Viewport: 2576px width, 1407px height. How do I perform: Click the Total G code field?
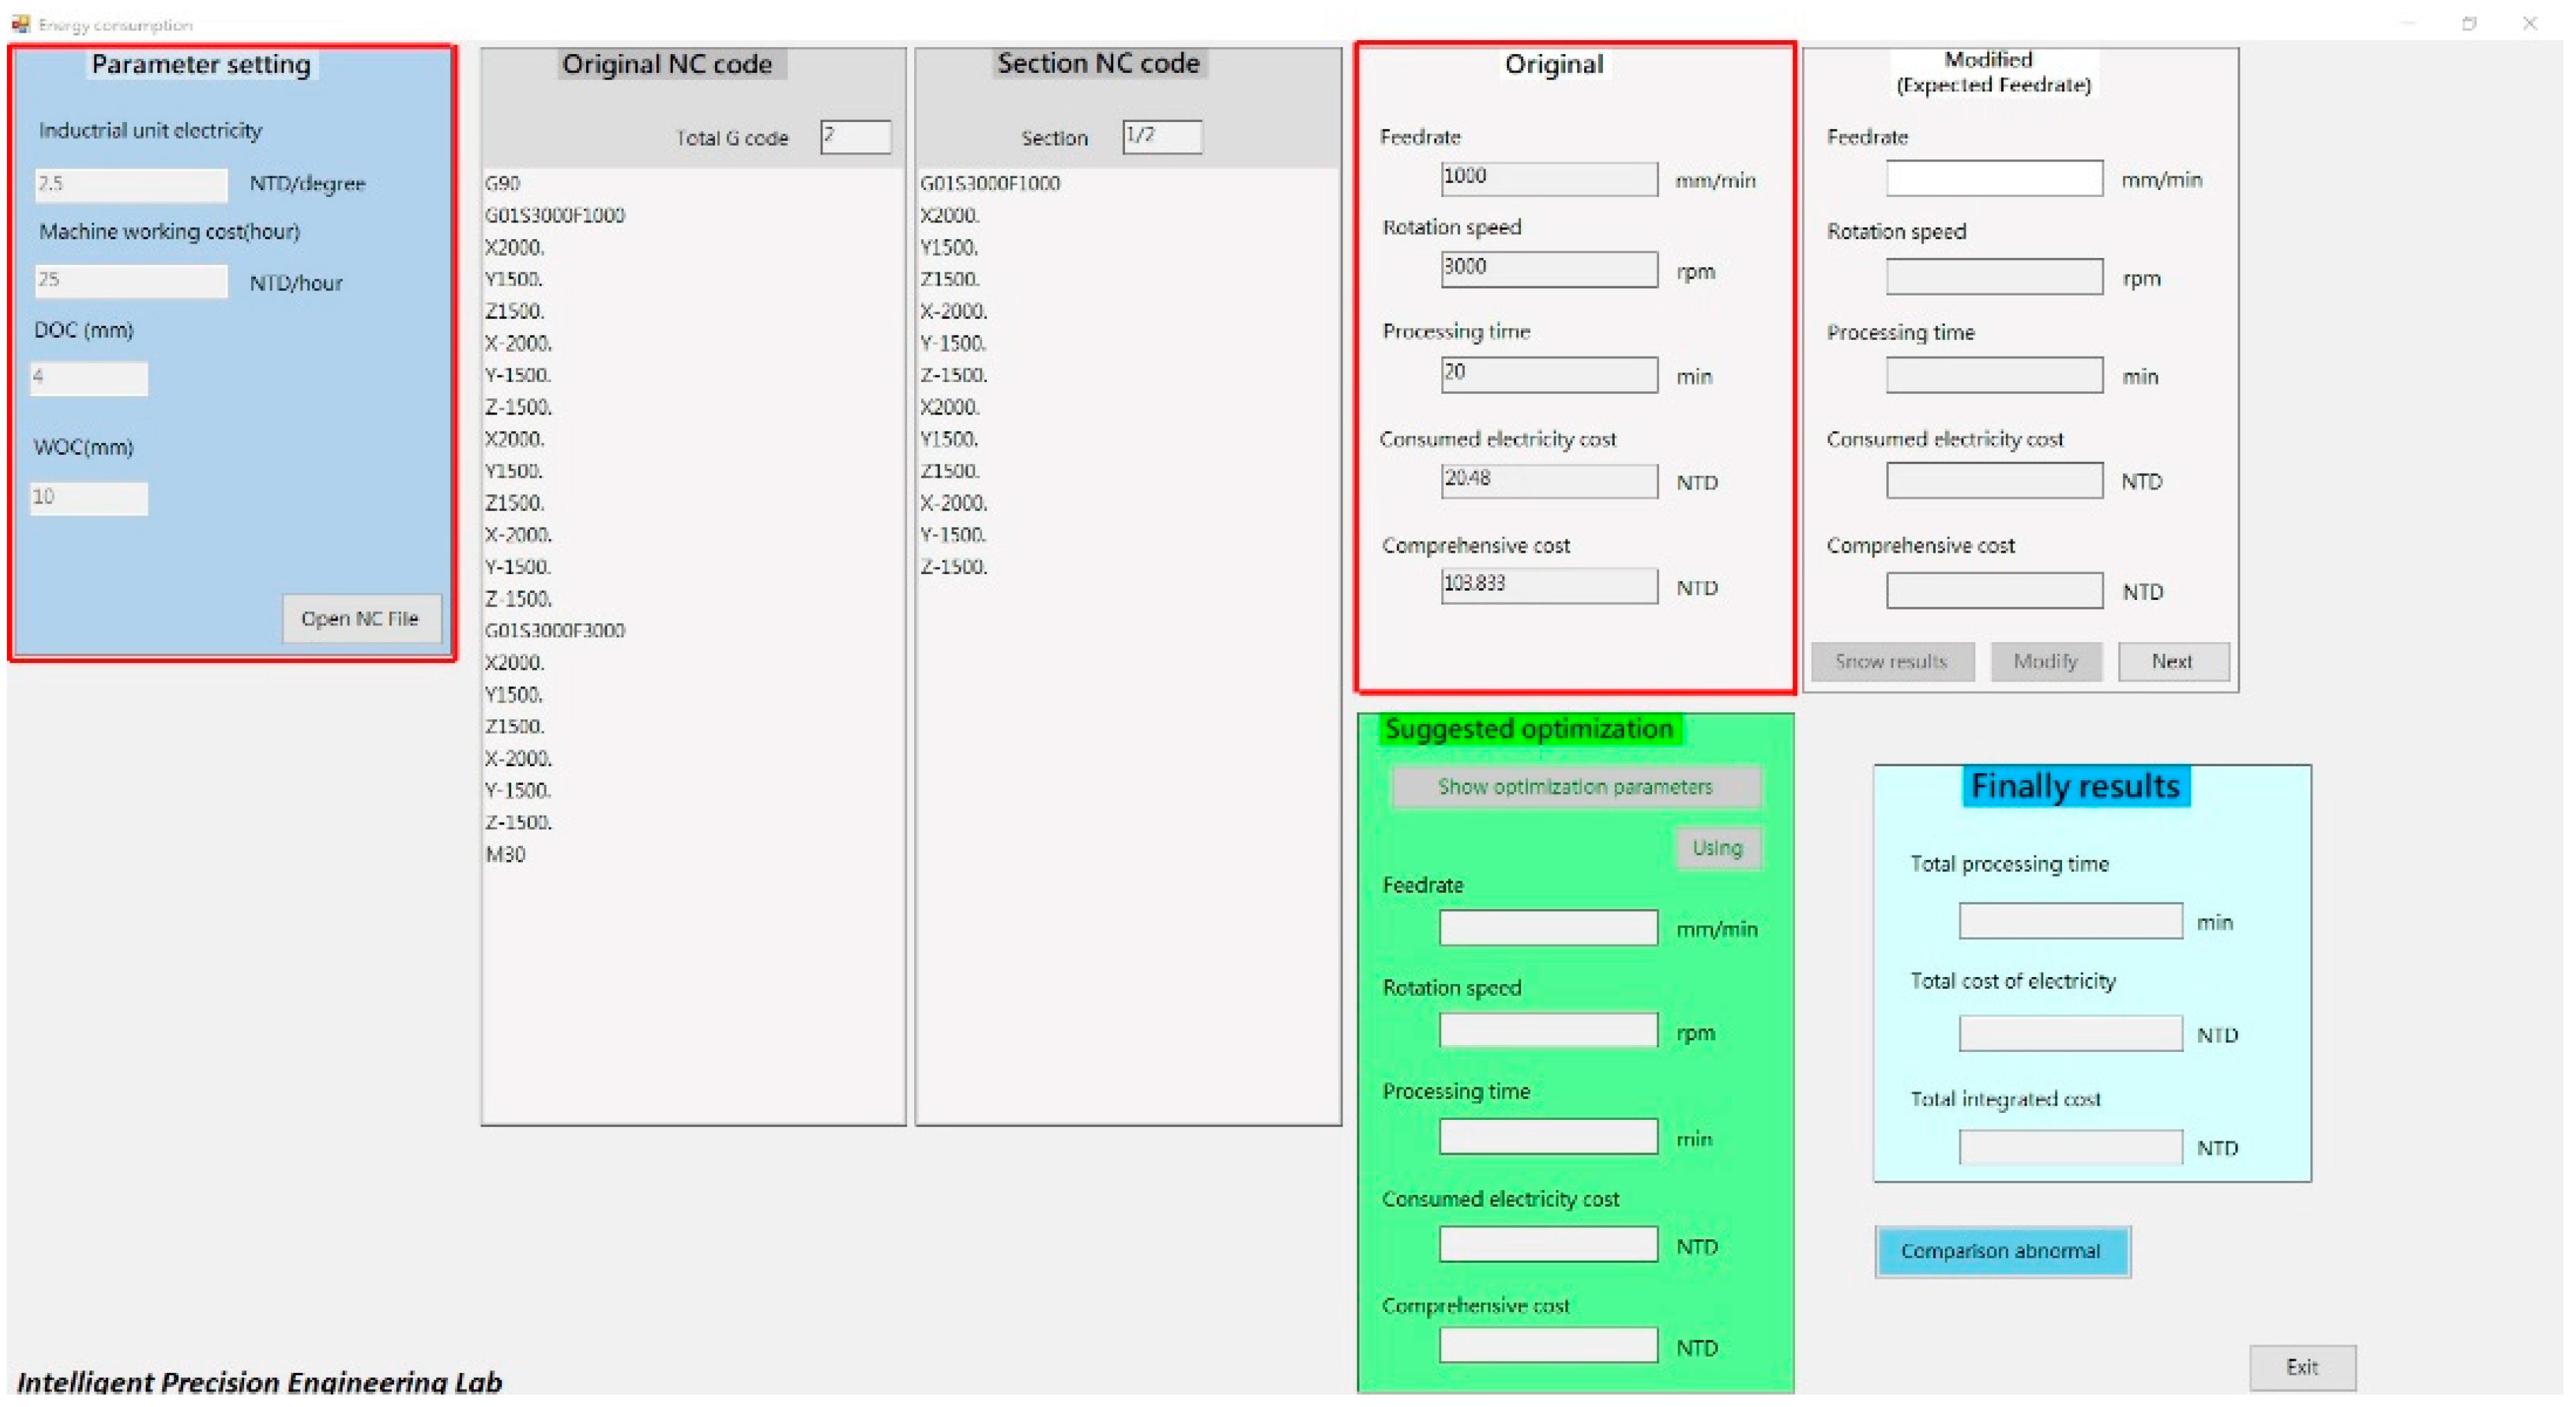pos(855,137)
